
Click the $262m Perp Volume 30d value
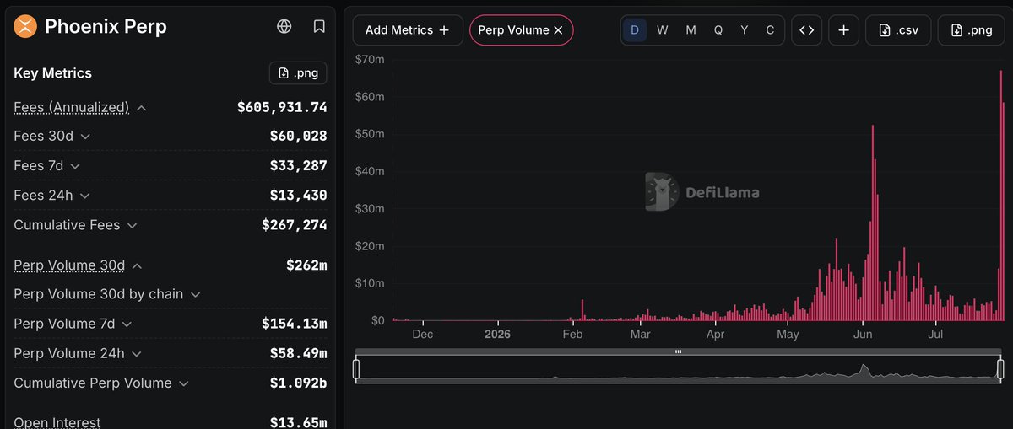306,266
